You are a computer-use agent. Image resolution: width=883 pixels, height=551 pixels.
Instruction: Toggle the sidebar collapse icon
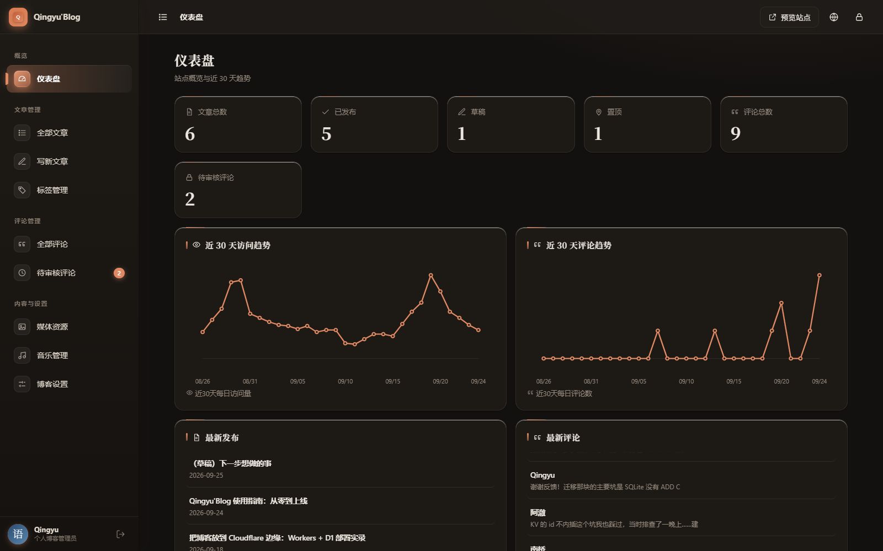coord(163,17)
